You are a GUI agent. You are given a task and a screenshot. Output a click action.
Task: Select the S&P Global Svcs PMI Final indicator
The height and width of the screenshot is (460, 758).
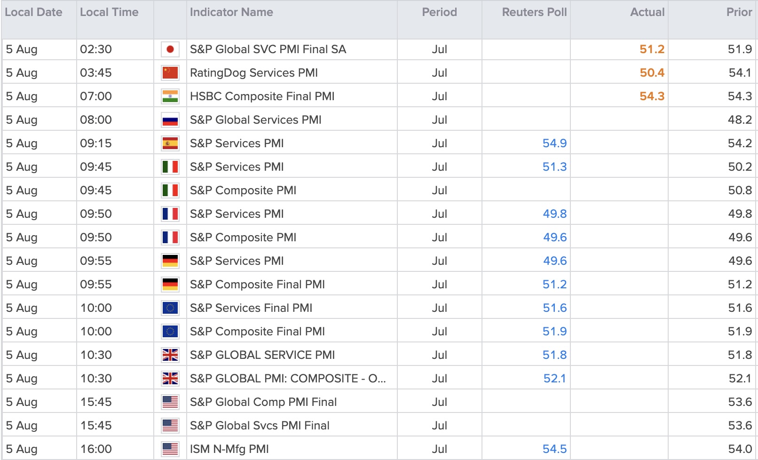[260, 426]
